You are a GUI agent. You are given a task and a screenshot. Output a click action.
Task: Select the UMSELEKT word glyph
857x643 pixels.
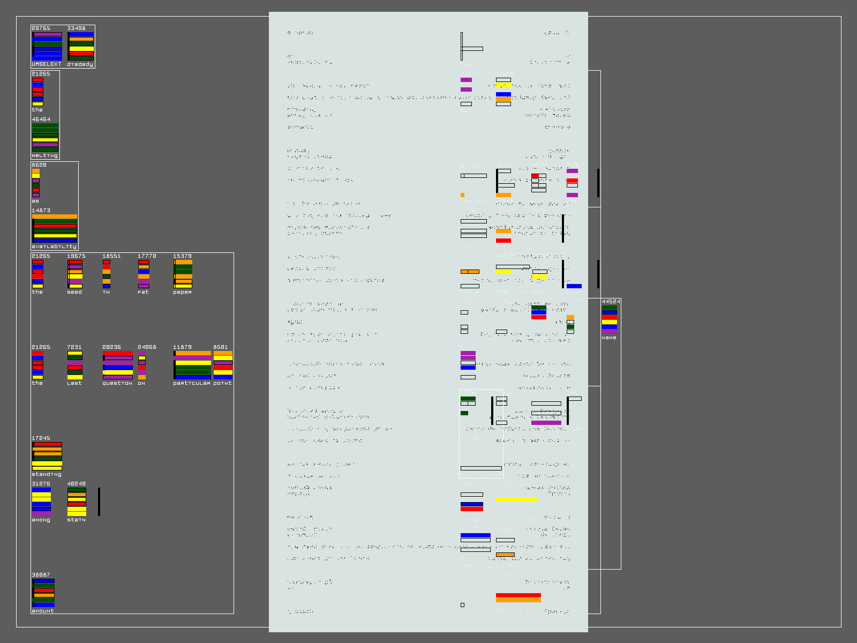point(47,46)
